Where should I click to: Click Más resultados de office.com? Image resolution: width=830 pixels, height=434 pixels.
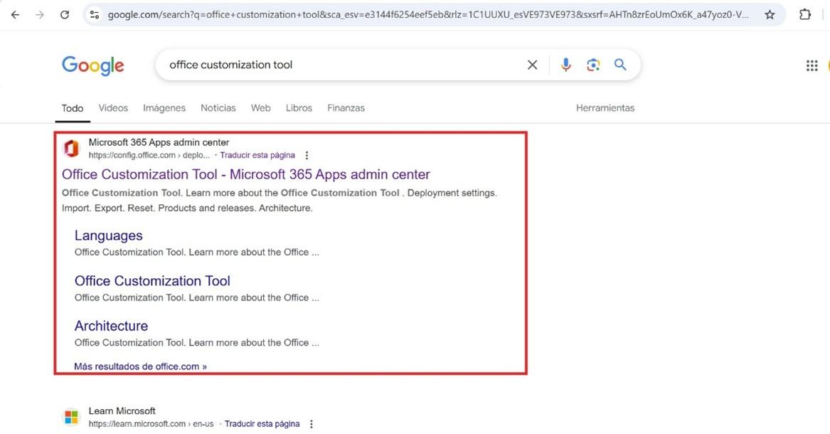tap(140, 366)
